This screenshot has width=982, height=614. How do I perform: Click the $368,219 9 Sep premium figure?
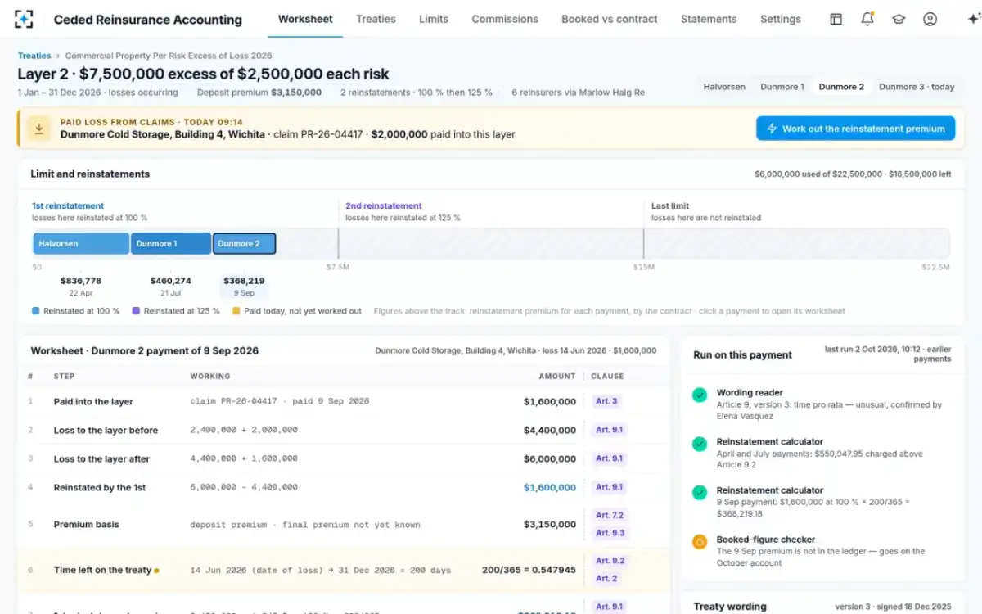(x=244, y=286)
